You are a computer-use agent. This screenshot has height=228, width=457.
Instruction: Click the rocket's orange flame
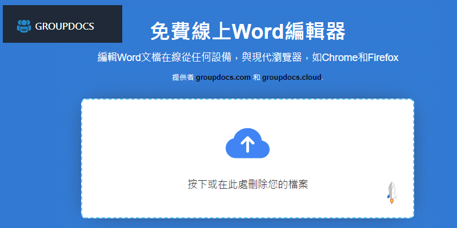(x=391, y=201)
